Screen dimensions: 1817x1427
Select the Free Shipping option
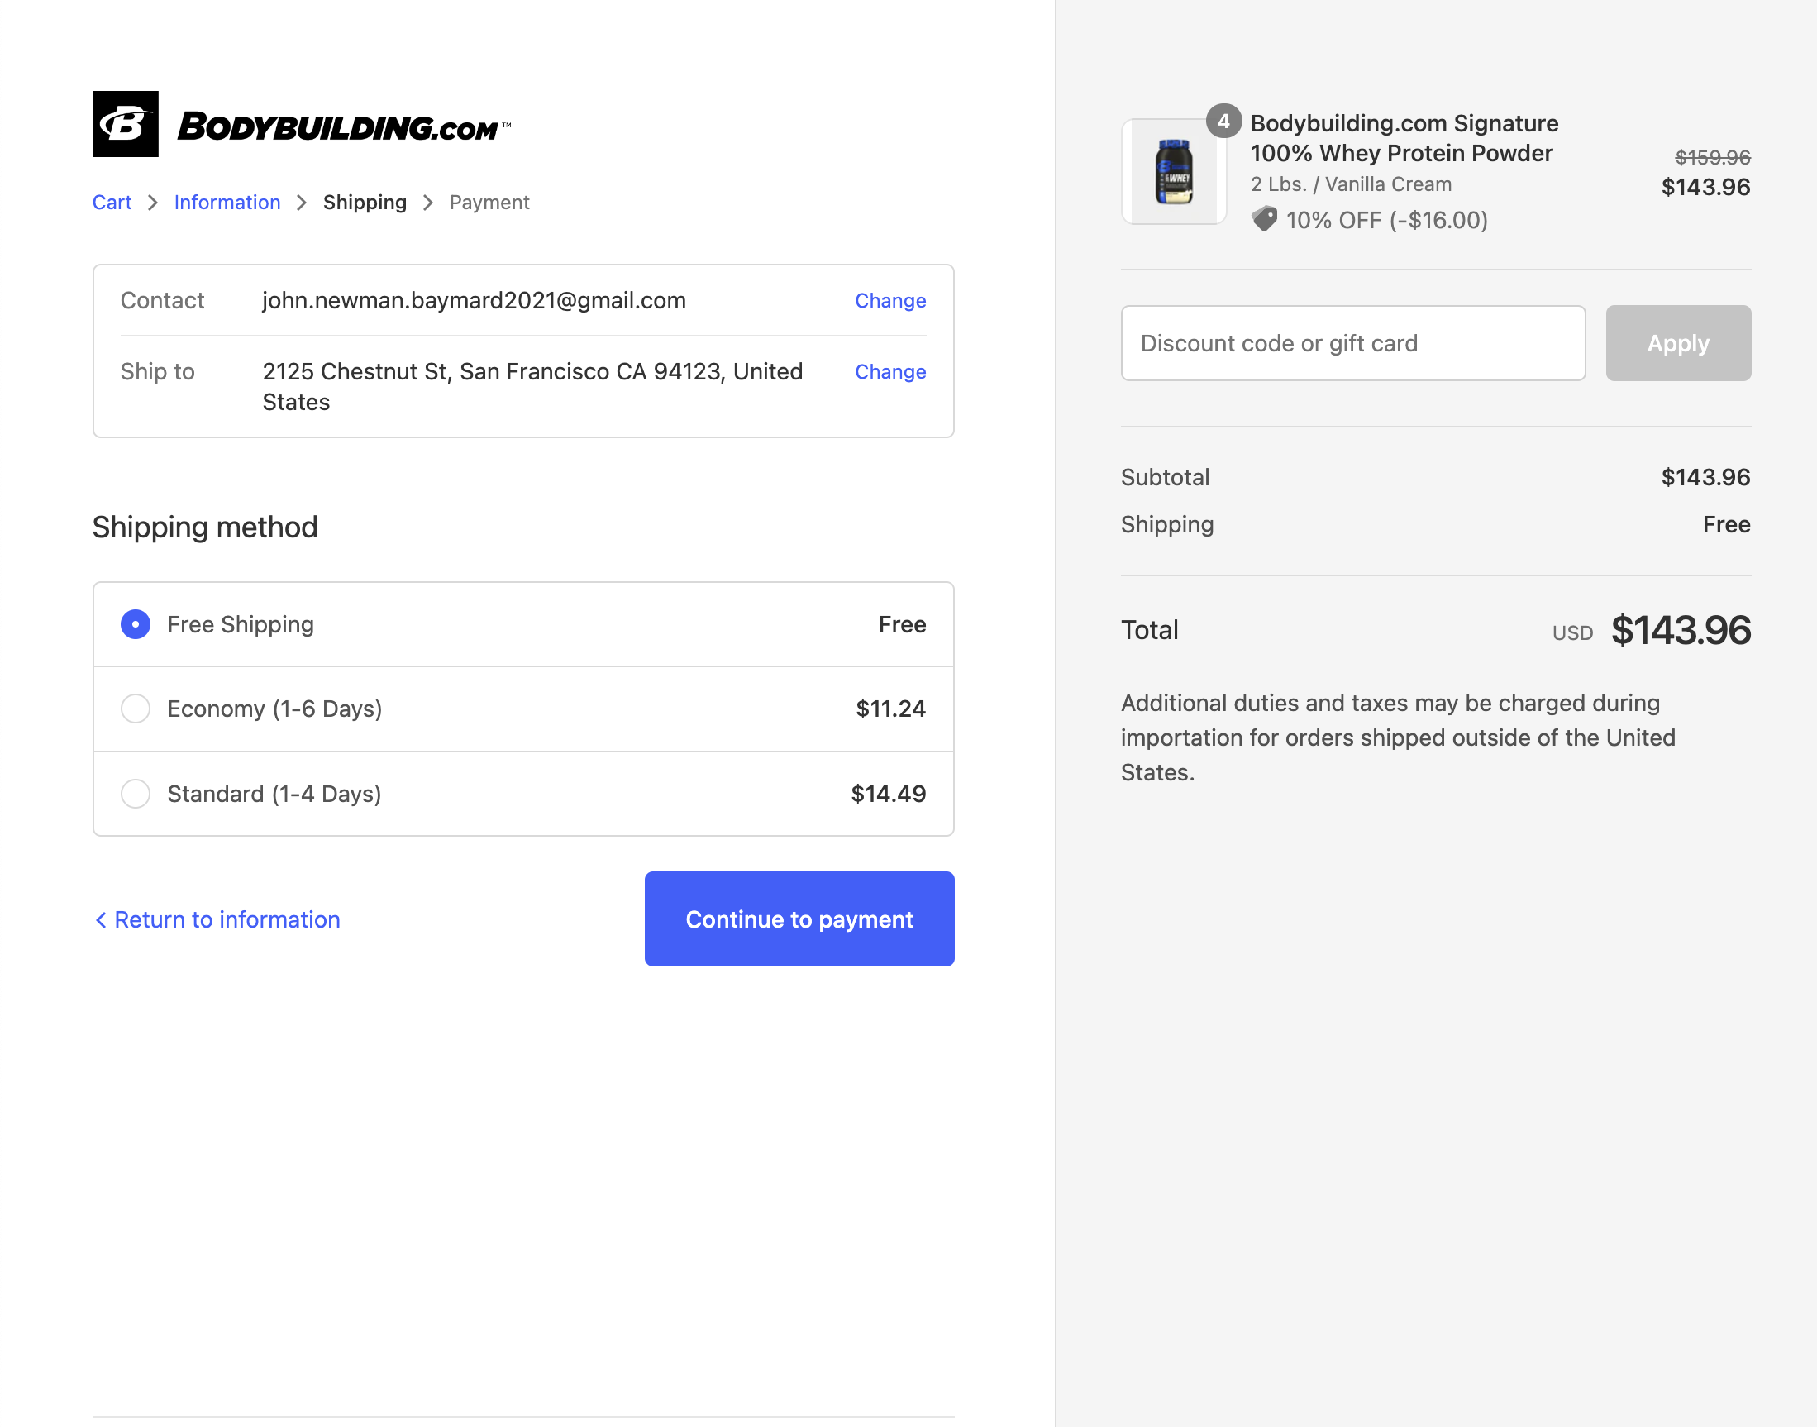(x=135, y=624)
